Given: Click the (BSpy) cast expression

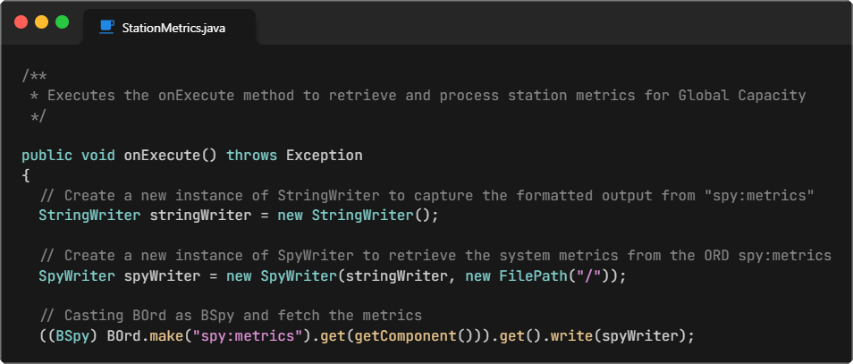Looking at the screenshot, I should click(69, 336).
